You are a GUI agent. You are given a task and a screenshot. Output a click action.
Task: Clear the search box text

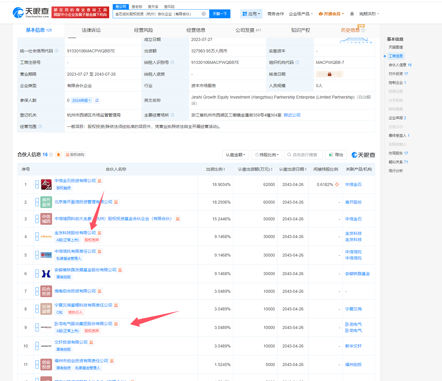204,14
